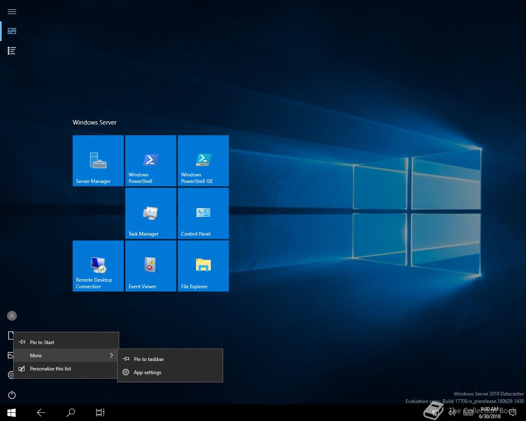
Task: Launch the Control Panel tile
Action: (x=203, y=213)
